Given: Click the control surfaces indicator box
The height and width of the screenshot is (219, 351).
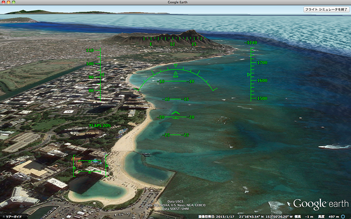Looking at the screenshot, I should [x=89, y=166].
